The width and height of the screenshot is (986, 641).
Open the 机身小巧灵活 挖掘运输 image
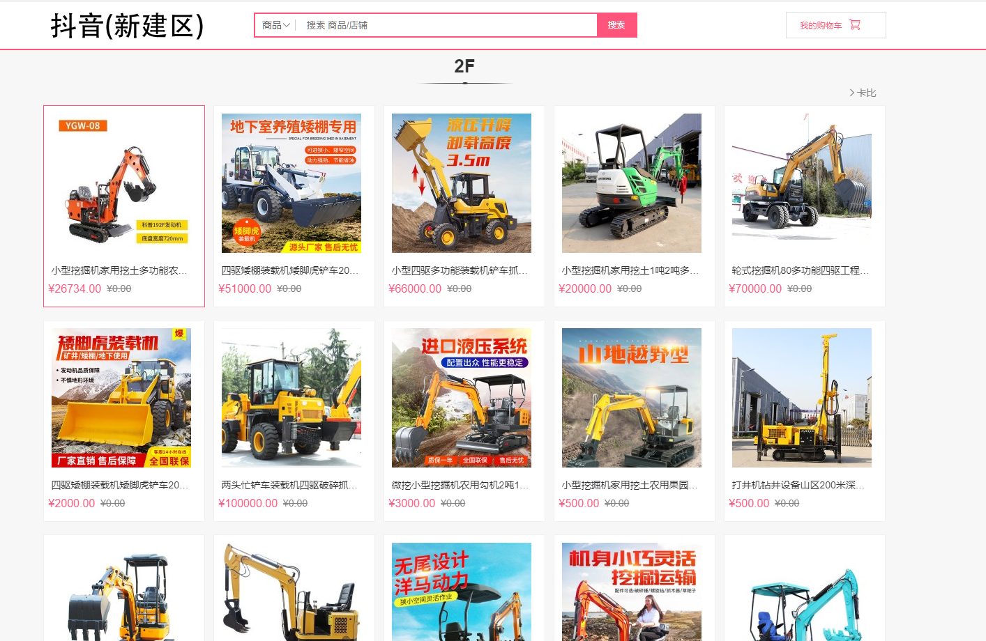tap(632, 592)
